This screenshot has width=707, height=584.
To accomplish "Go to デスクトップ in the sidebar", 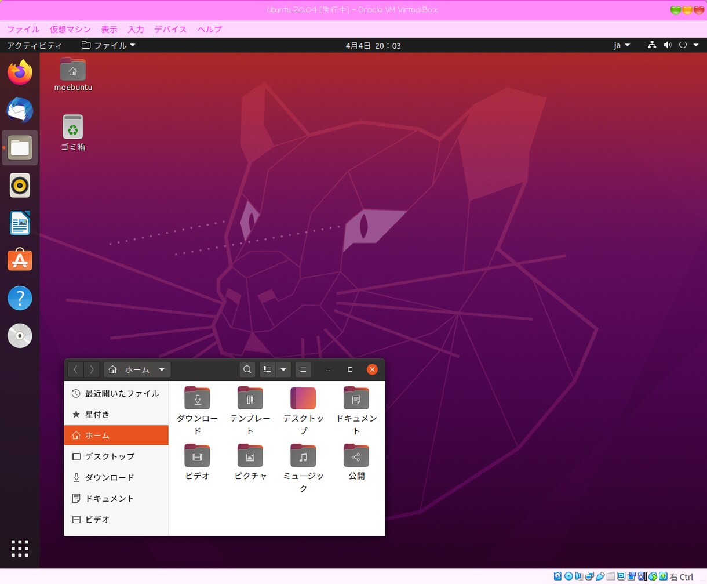I will pos(116,456).
